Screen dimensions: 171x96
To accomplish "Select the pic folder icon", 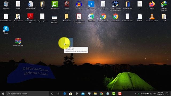I will 42,4.
